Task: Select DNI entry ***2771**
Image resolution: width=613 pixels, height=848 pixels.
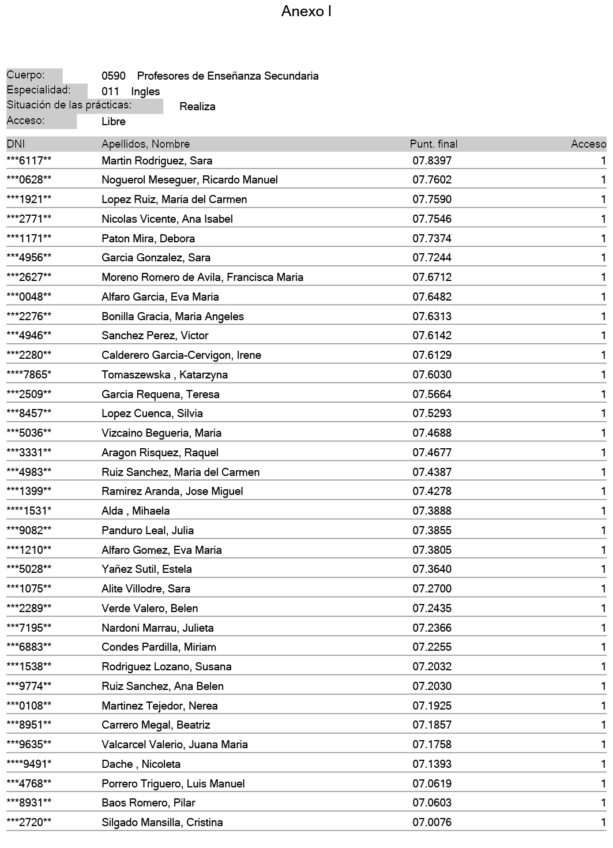Action: pos(29,219)
